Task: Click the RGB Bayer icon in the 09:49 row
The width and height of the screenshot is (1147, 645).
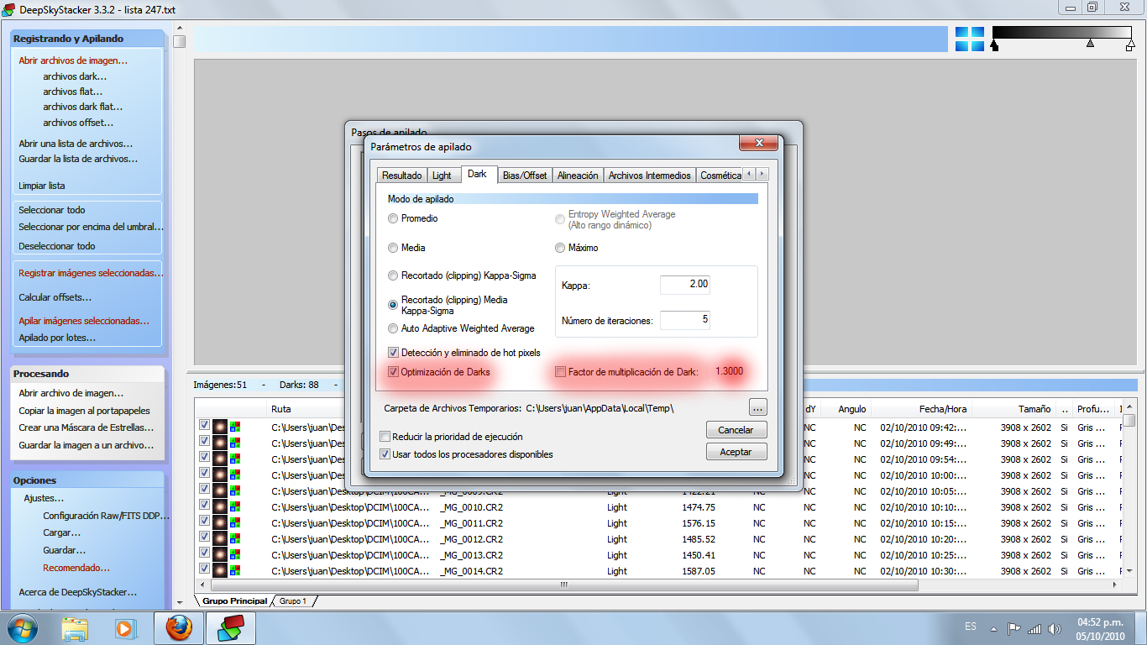Action: [x=235, y=443]
